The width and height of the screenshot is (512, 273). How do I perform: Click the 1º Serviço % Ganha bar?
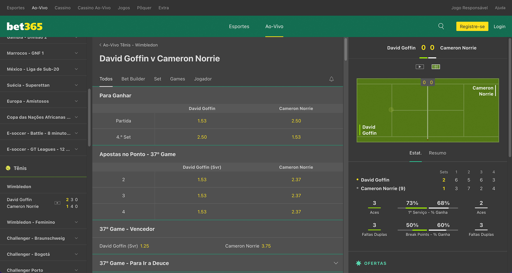pyautogui.click(x=428, y=208)
